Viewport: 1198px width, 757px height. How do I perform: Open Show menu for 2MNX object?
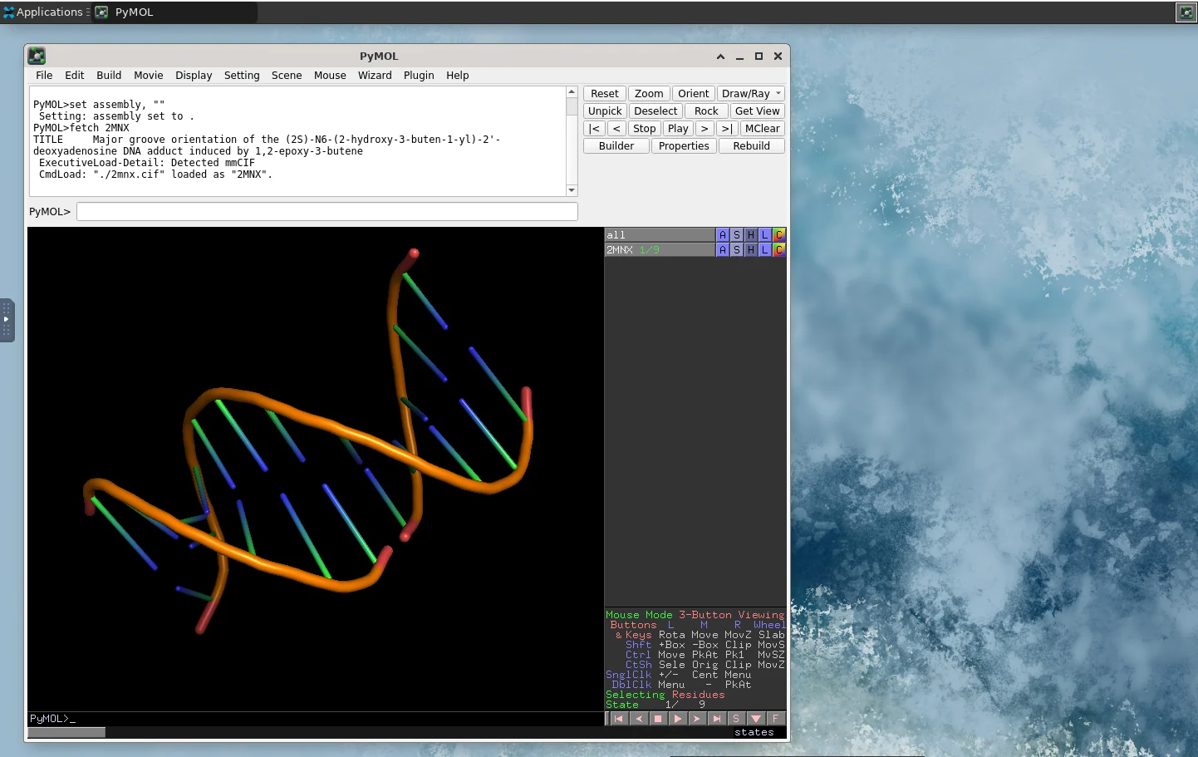[x=737, y=249]
